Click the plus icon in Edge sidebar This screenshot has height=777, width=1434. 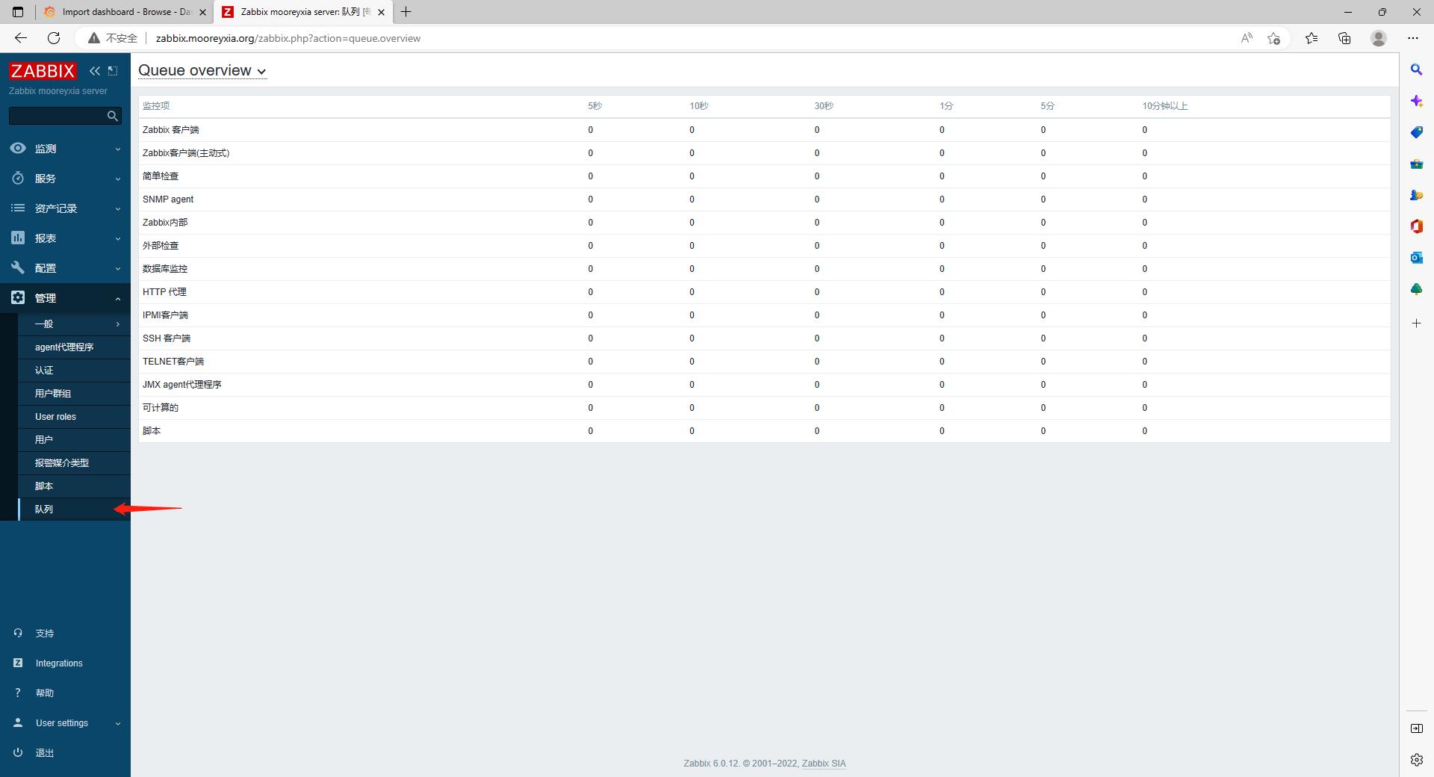(1416, 324)
